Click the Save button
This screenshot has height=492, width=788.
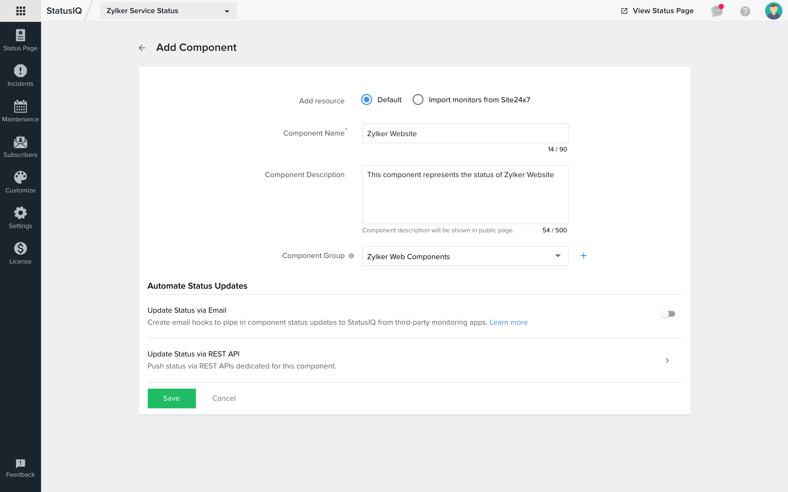coord(171,398)
